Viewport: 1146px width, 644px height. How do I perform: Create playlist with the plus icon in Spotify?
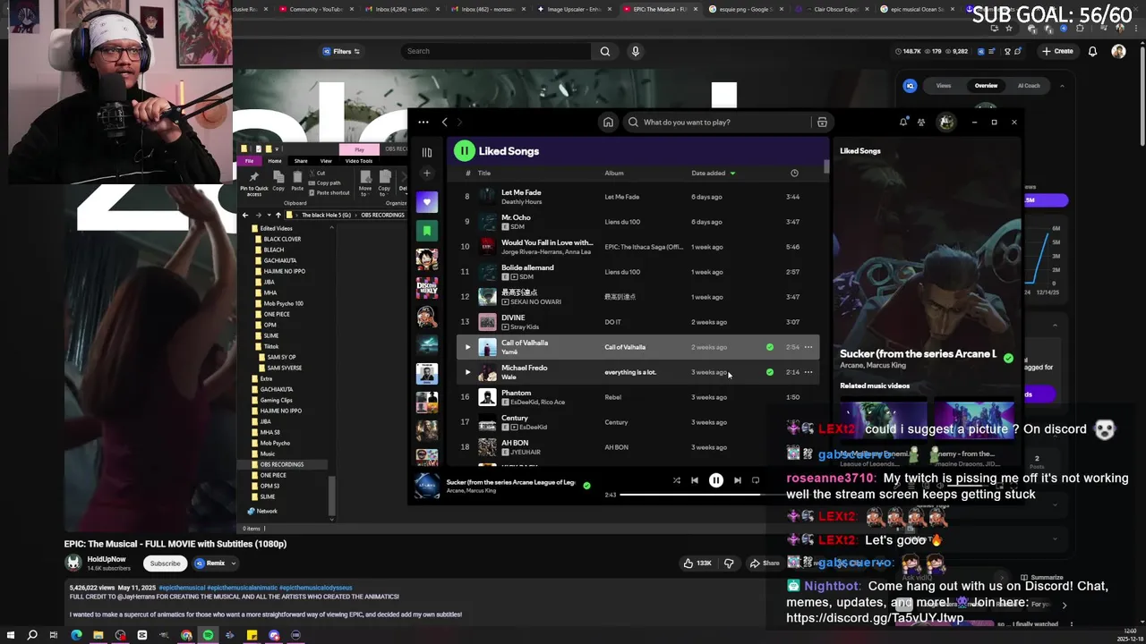tap(427, 174)
